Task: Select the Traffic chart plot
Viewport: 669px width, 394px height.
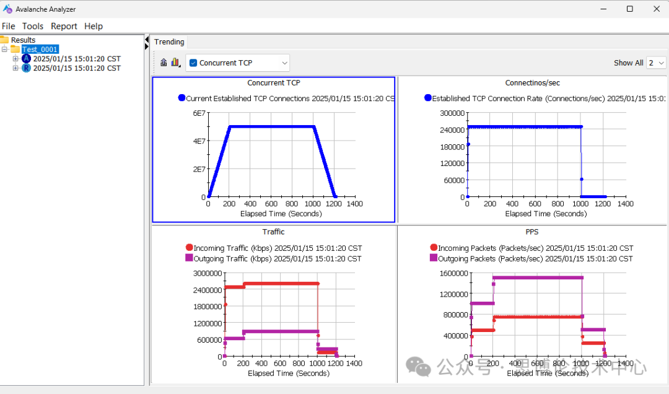Action: (290, 315)
